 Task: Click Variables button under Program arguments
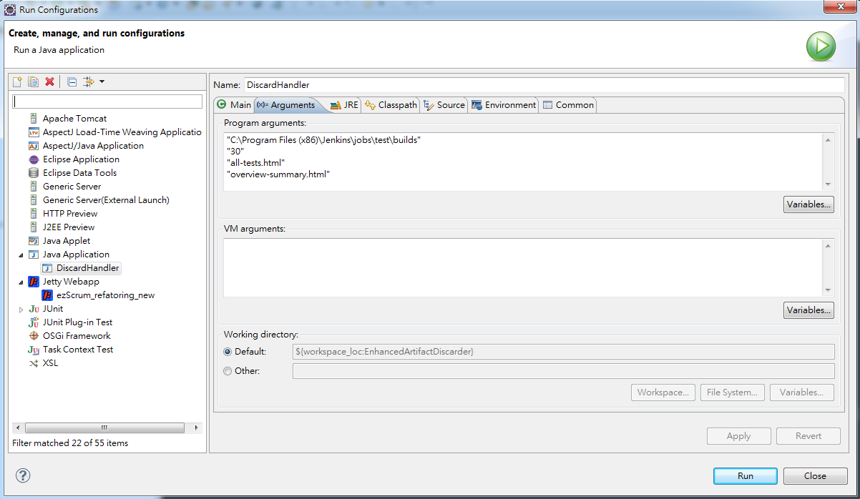coord(809,204)
